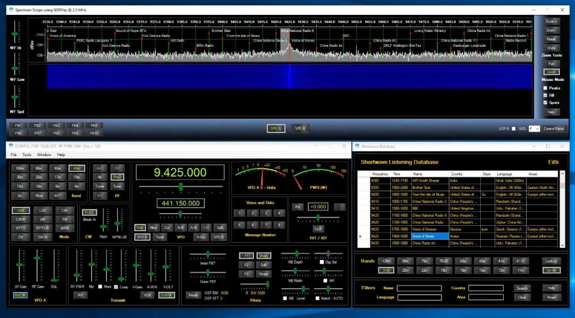This screenshot has width=575, height=318.
Task: Open the File menu
Action: (13, 154)
